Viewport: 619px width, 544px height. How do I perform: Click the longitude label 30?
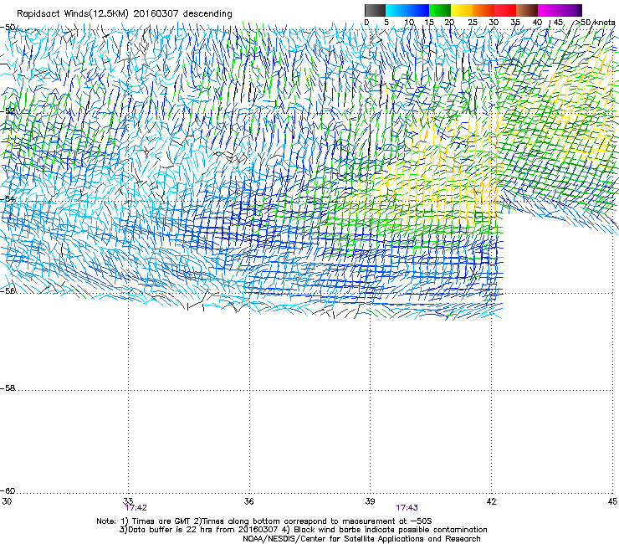pyautogui.click(x=7, y=501)
